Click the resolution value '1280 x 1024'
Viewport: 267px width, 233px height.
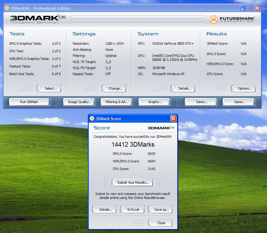(114, 43)
